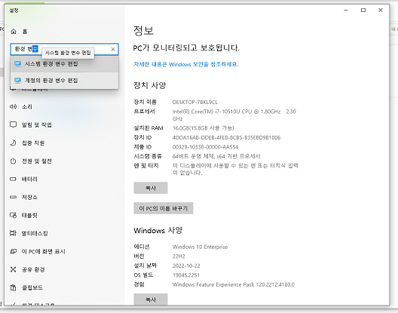Click edition value Windows 10 Enterprise

tap(200, 247)
